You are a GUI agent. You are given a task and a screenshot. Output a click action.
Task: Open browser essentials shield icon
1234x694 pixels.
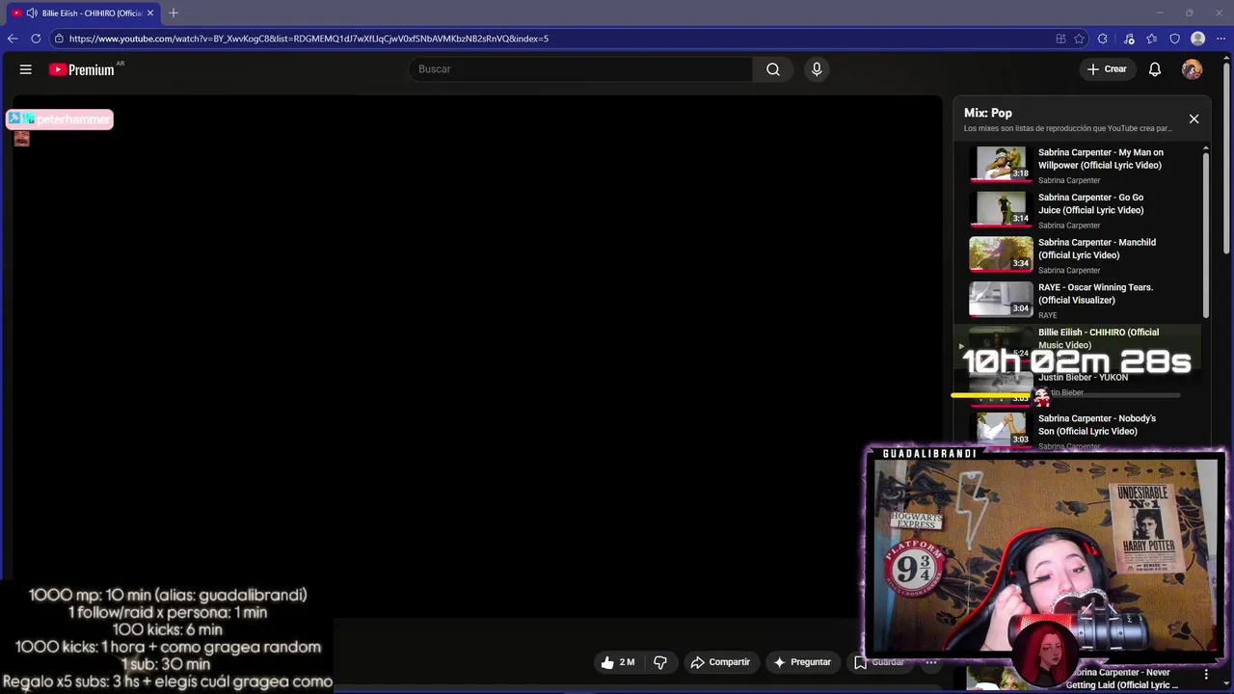pyautogui.click(x=1174, y=39)
